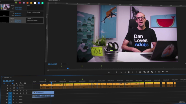The image size is (186, 104).
Task: Step forward one frame
Action: [133, 72]
